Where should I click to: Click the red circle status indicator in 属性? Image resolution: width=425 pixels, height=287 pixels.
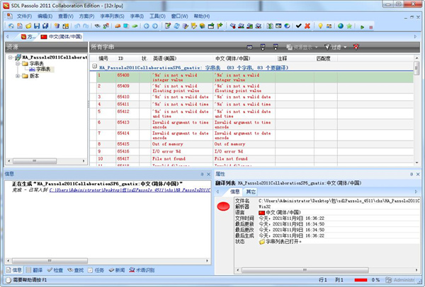[x=223, y=206]
